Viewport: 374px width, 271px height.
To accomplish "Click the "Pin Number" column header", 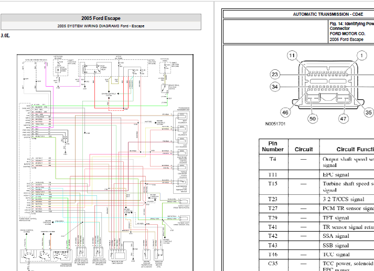I will point(273,147).
